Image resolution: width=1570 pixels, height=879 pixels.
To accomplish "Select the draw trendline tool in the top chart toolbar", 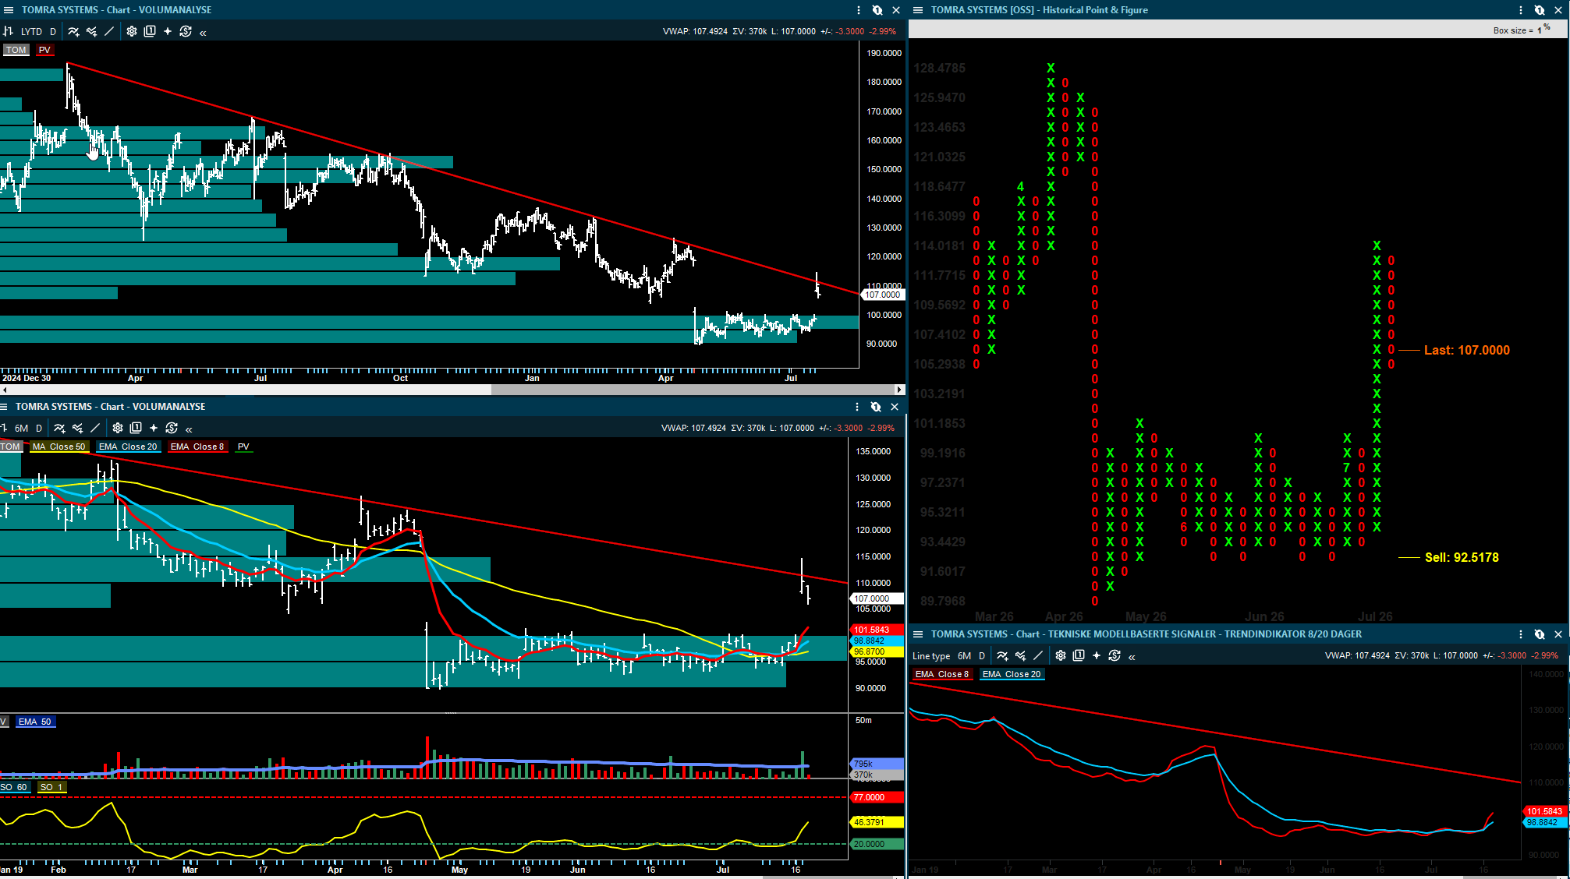I will (109, 31).
